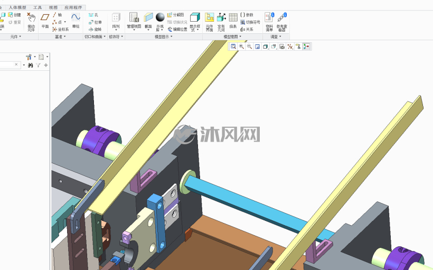433x270 pixels.
Task: Open the 截面 section tool
Action: click(x=148, y=21)
